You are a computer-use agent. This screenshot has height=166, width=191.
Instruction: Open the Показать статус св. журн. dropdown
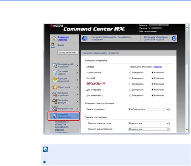149,123
